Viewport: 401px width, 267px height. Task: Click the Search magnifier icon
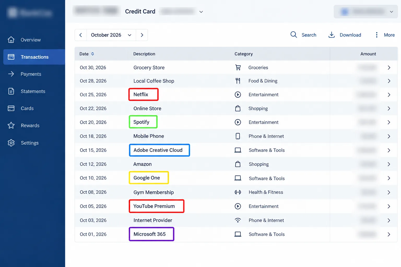(x=294, y=35)
